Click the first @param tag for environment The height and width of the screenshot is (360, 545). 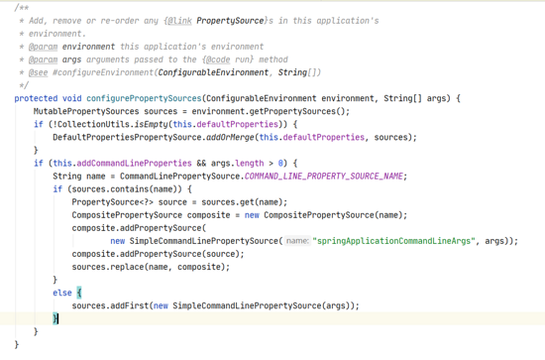click(43, 47)
